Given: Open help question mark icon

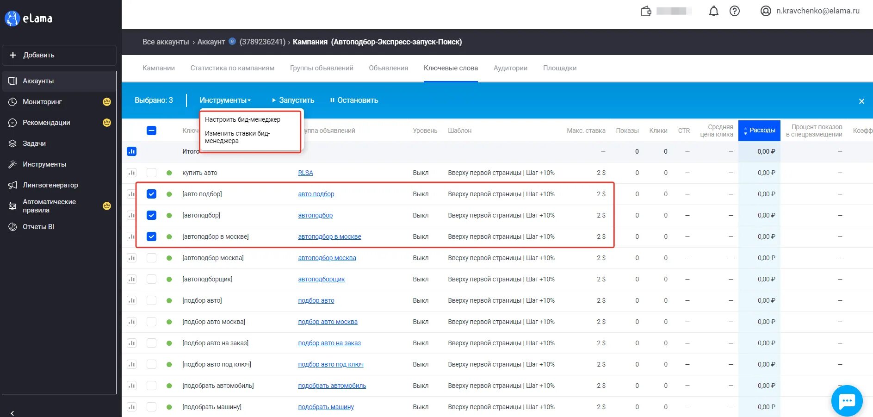Looking at the screenshot, I should (x=735, y=11).
